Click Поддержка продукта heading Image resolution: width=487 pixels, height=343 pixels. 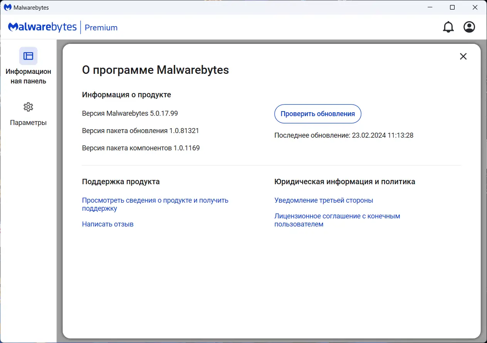pyautogui.click(x=121, y=181)
